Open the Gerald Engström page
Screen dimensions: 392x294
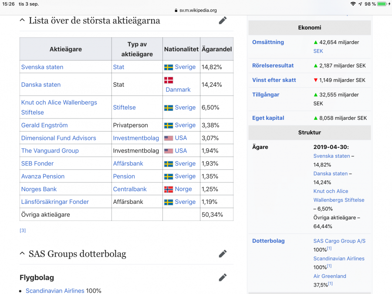click(x=44, y=125)
